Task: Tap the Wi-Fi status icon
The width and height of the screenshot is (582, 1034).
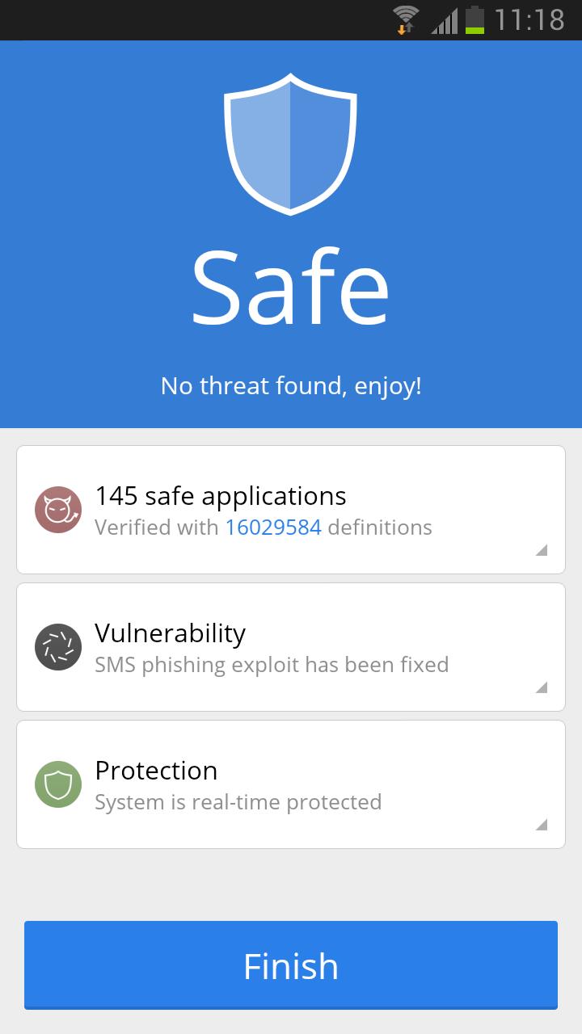Action: click(x=405, y=19)
